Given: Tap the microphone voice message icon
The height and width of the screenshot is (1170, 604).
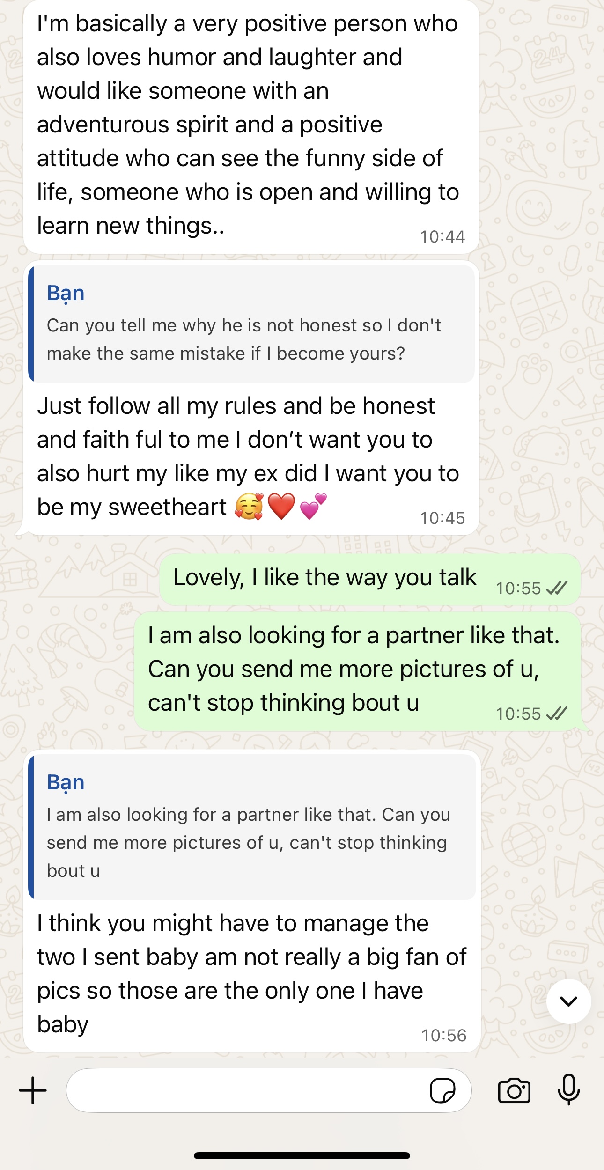Looking at the screenshot, I should [569, 1090].
